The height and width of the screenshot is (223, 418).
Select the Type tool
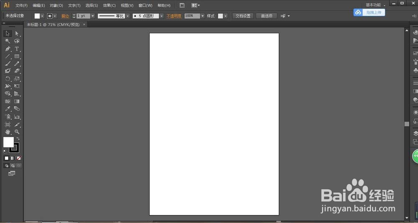pyautogui.click(x=17, y=49)
